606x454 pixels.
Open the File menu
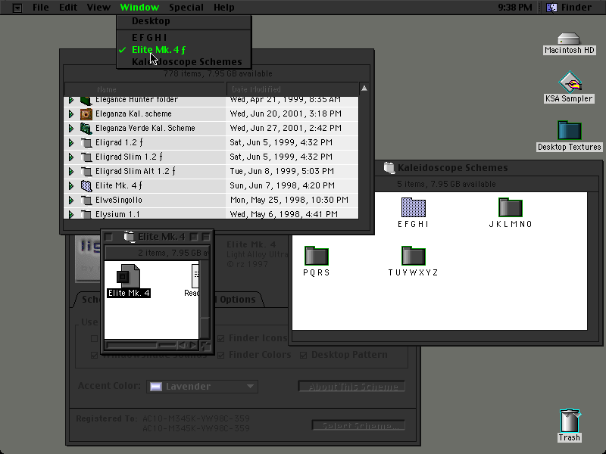tap(41, 8)
